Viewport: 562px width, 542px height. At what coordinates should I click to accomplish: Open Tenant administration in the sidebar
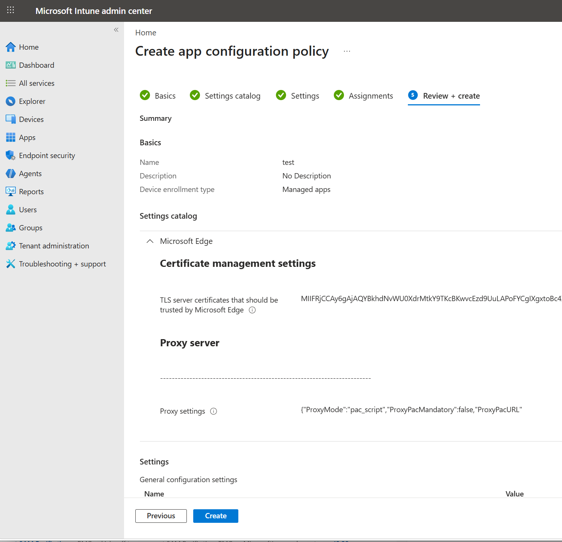[54, 246]
